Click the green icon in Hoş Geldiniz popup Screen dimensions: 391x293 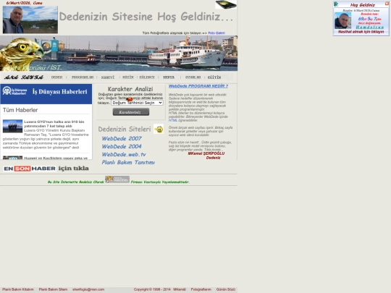336,4
